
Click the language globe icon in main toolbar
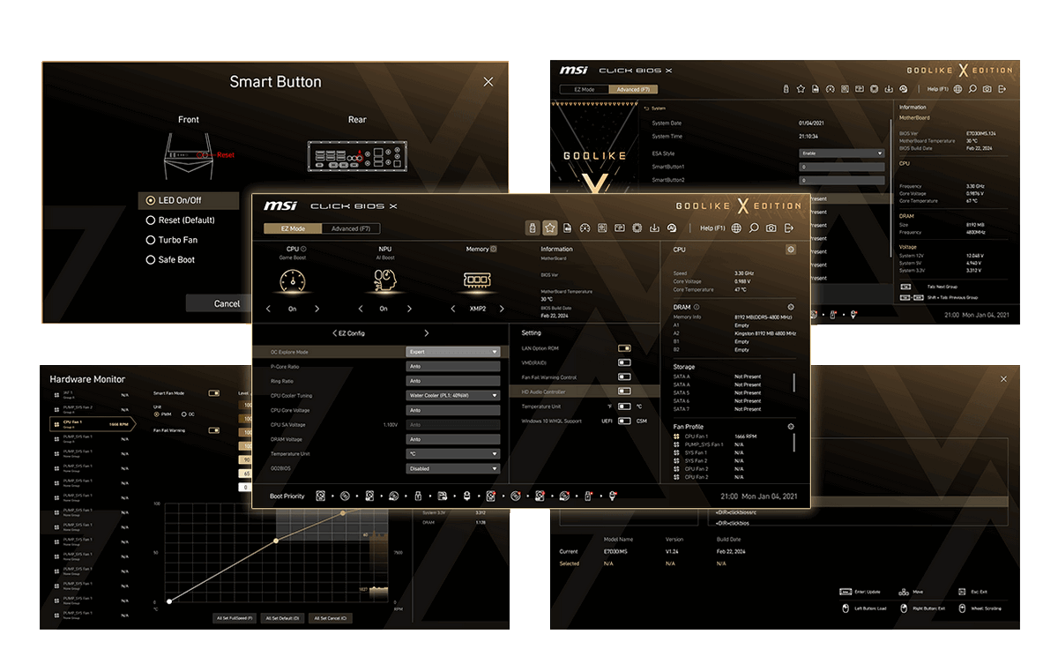(x=736, y=228)
